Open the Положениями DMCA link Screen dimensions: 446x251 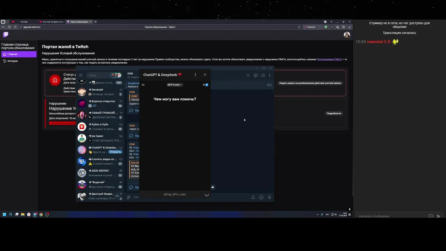point(329,60)
